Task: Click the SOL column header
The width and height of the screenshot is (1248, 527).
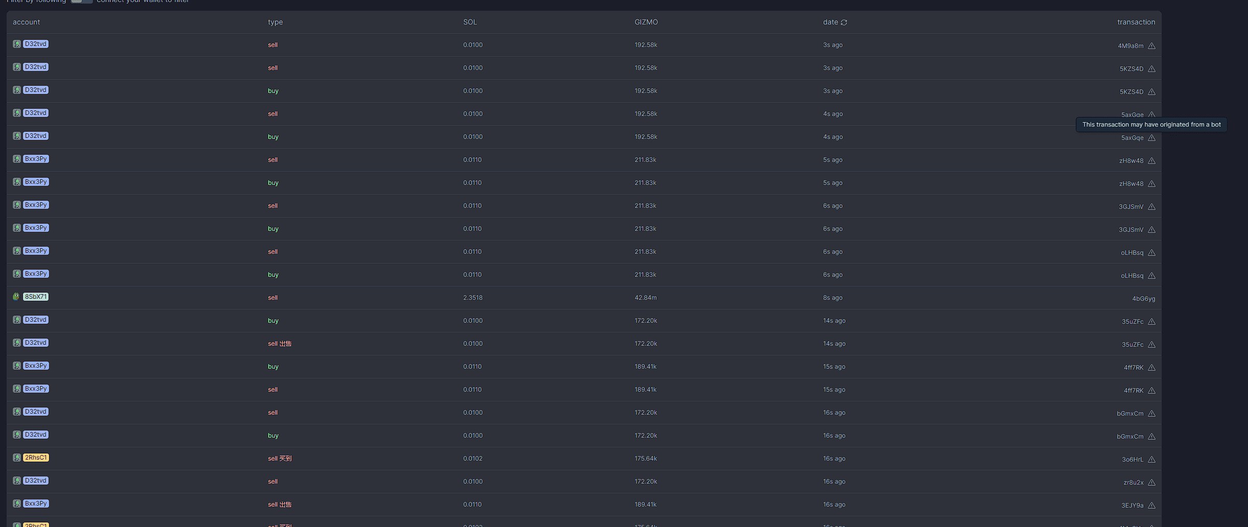Action: pos(470,22)
